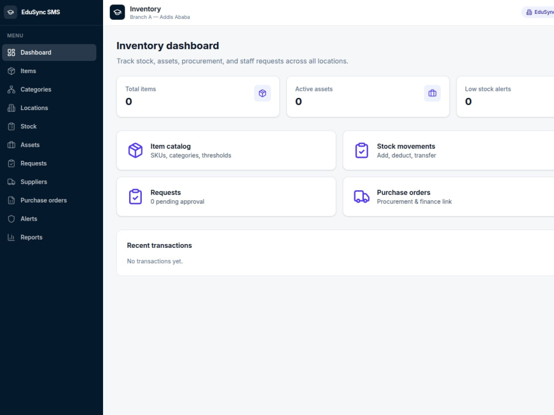The height and width of the screenshot is (415, 554).
Task: Click 'Branch A — Addis Ababa' subtitle
Action: tap(160, 17)
